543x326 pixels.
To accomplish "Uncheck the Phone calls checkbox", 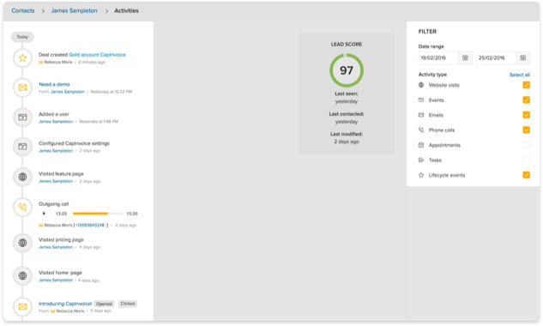I will (x=526, y=130).
